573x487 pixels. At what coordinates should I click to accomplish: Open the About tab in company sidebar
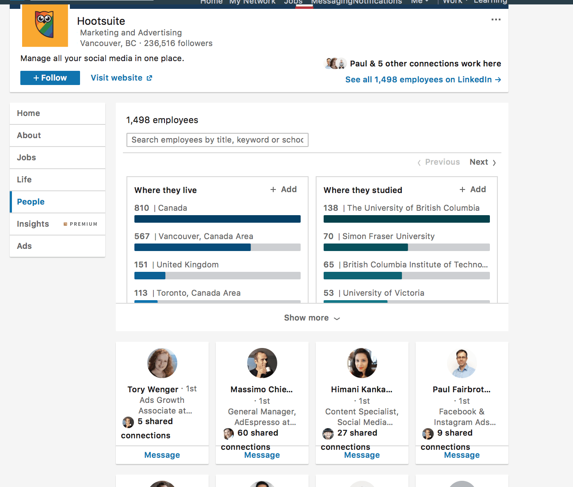[x=57, y=135]
